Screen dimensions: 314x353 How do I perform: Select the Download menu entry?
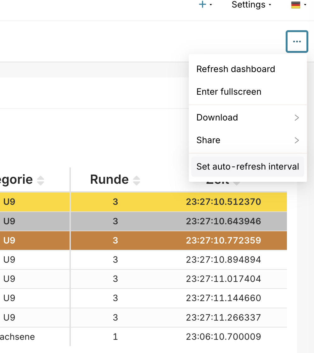tap(217, 117)
